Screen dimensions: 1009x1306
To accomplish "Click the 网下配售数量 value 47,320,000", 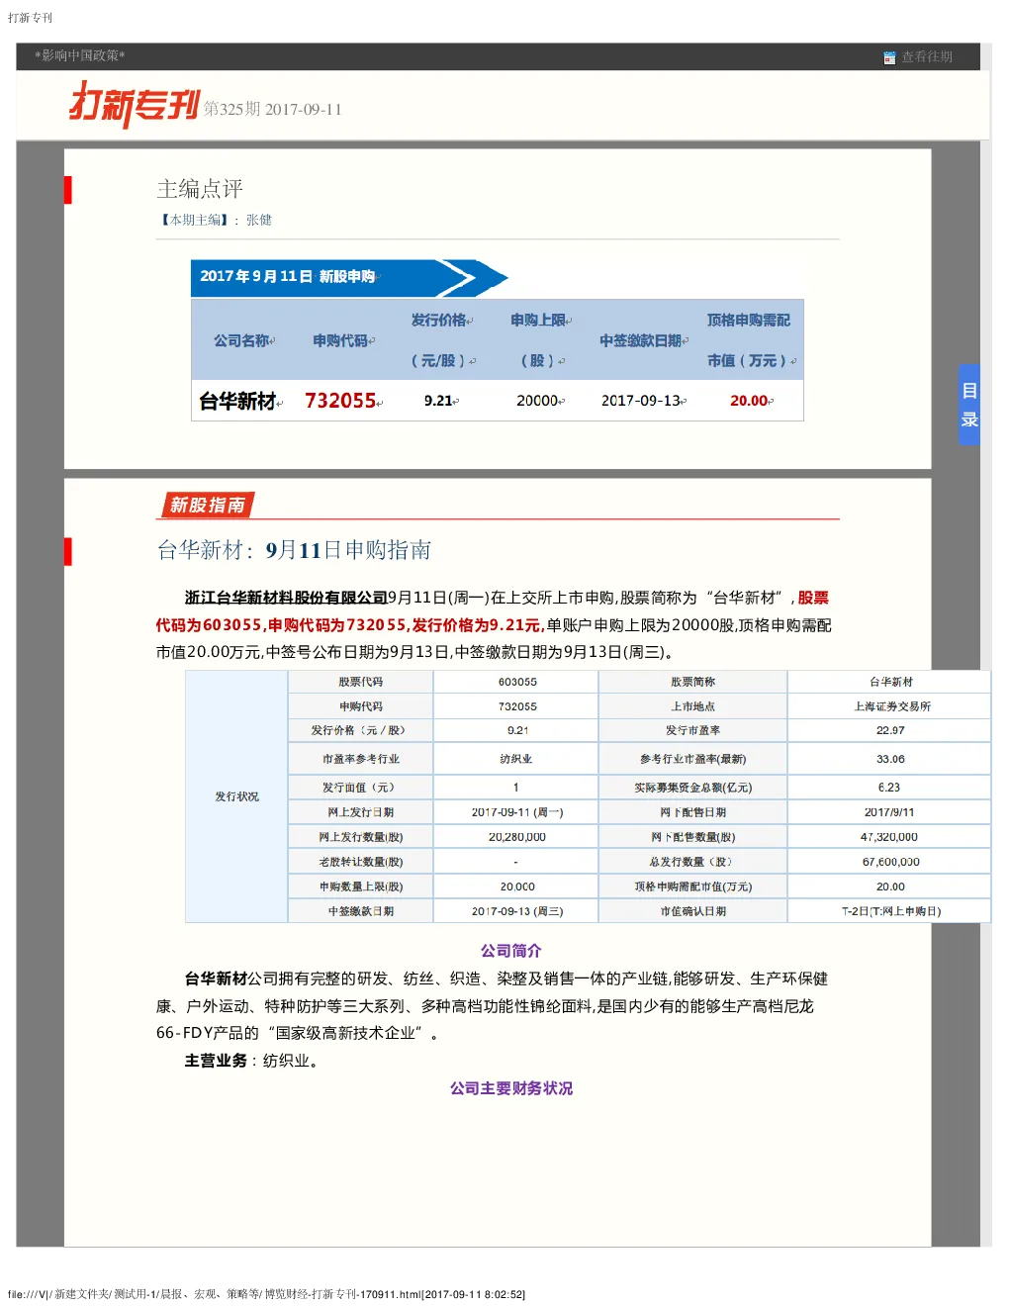I will 889,837.
